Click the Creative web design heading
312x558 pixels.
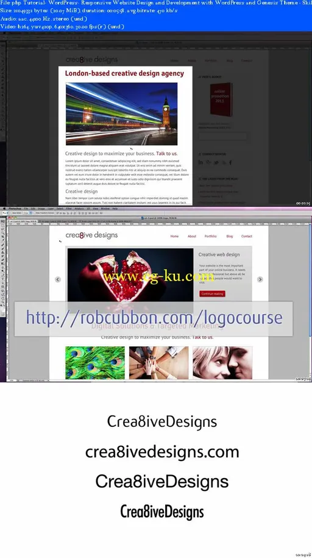pyautogui.click(x=219, y=254)
